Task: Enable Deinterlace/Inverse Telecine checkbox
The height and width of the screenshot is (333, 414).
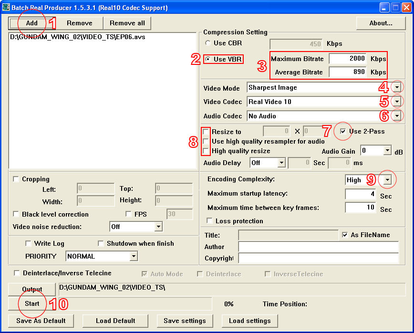Action: (17, 273)
